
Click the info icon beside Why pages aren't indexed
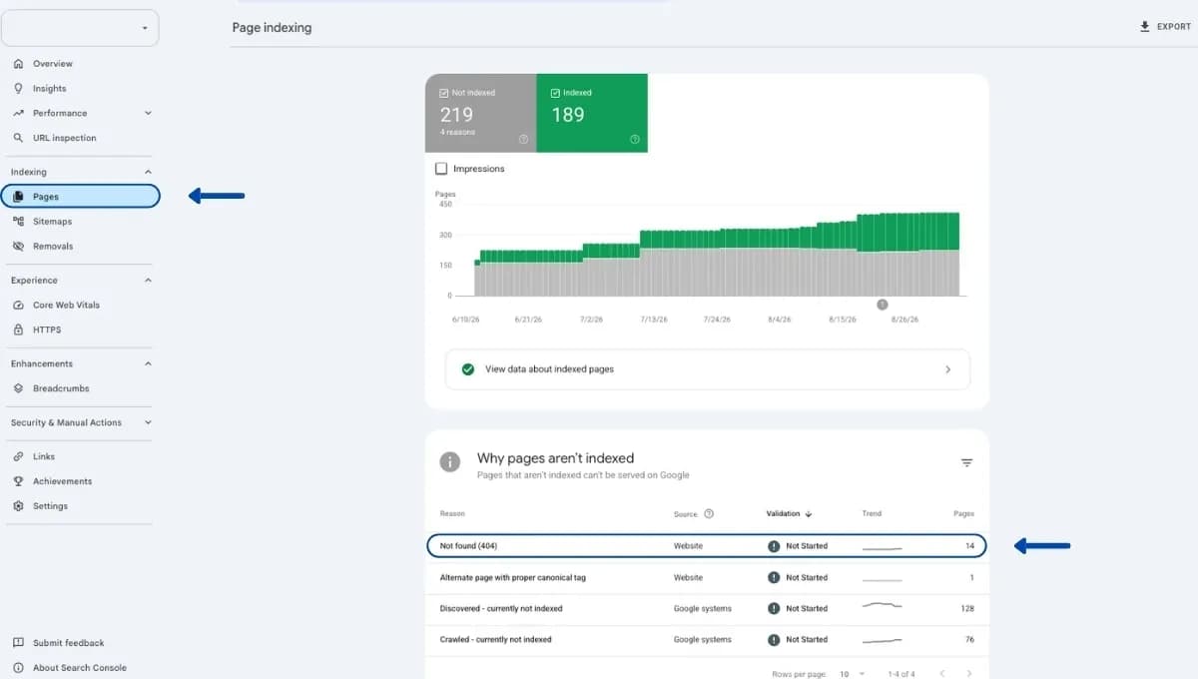pyautogui.click(x=450, y=462)
